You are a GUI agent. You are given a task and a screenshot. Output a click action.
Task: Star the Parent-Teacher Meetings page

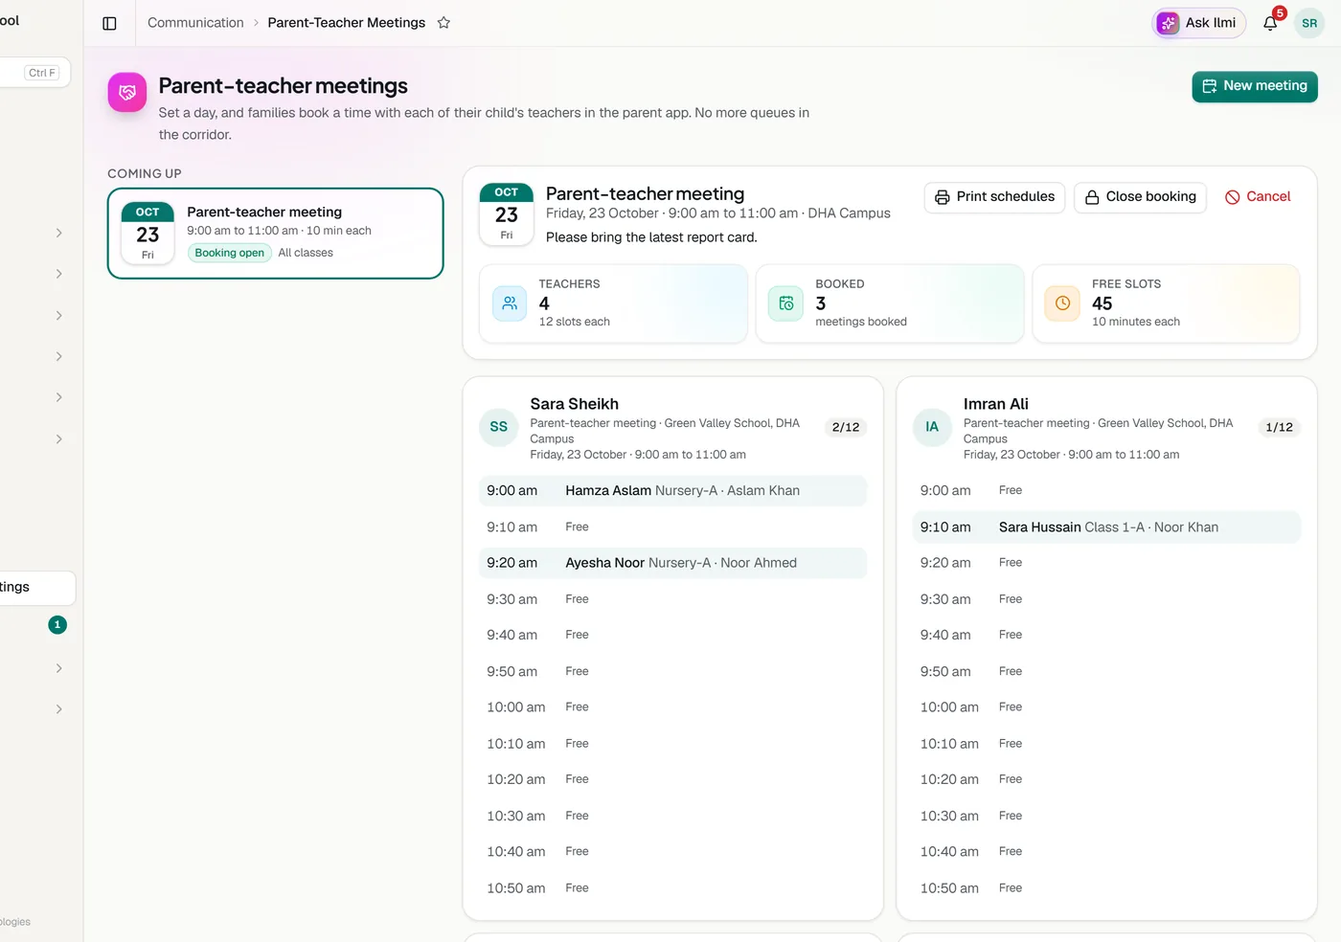point(443,23)
